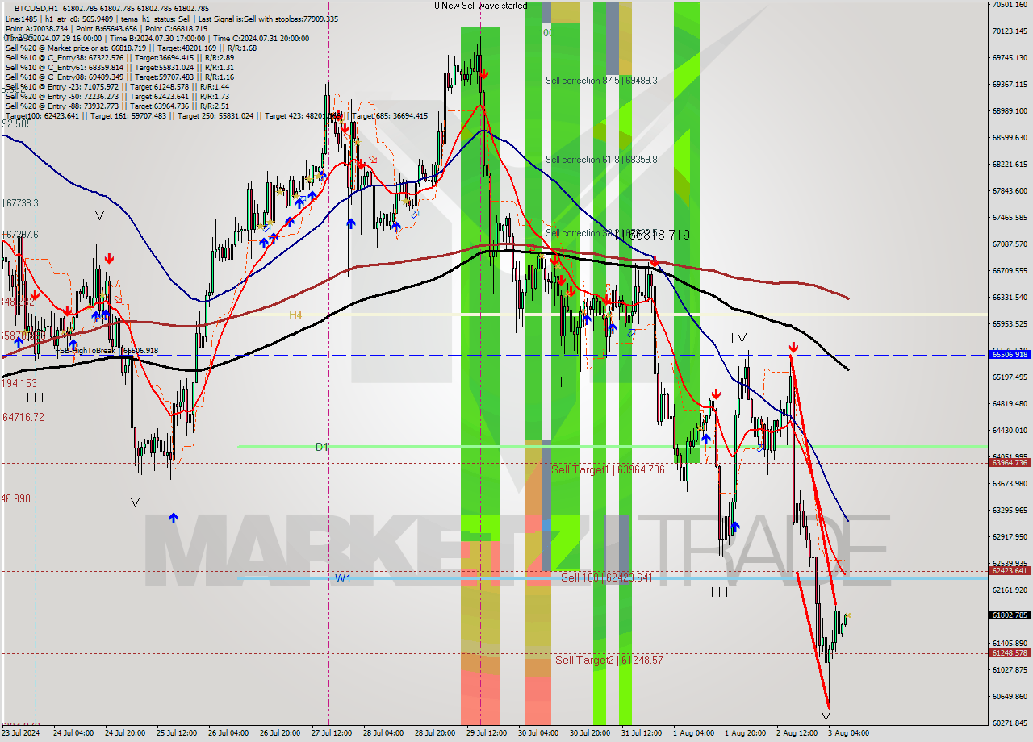This screenshot has width=1033, height=742.
Task: Click the 'Sell correction 61.8 | 68359.8' label
Action: tap(601, 160)
